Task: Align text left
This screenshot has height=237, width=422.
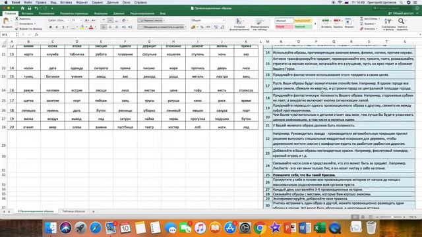Action: [104, 27]
